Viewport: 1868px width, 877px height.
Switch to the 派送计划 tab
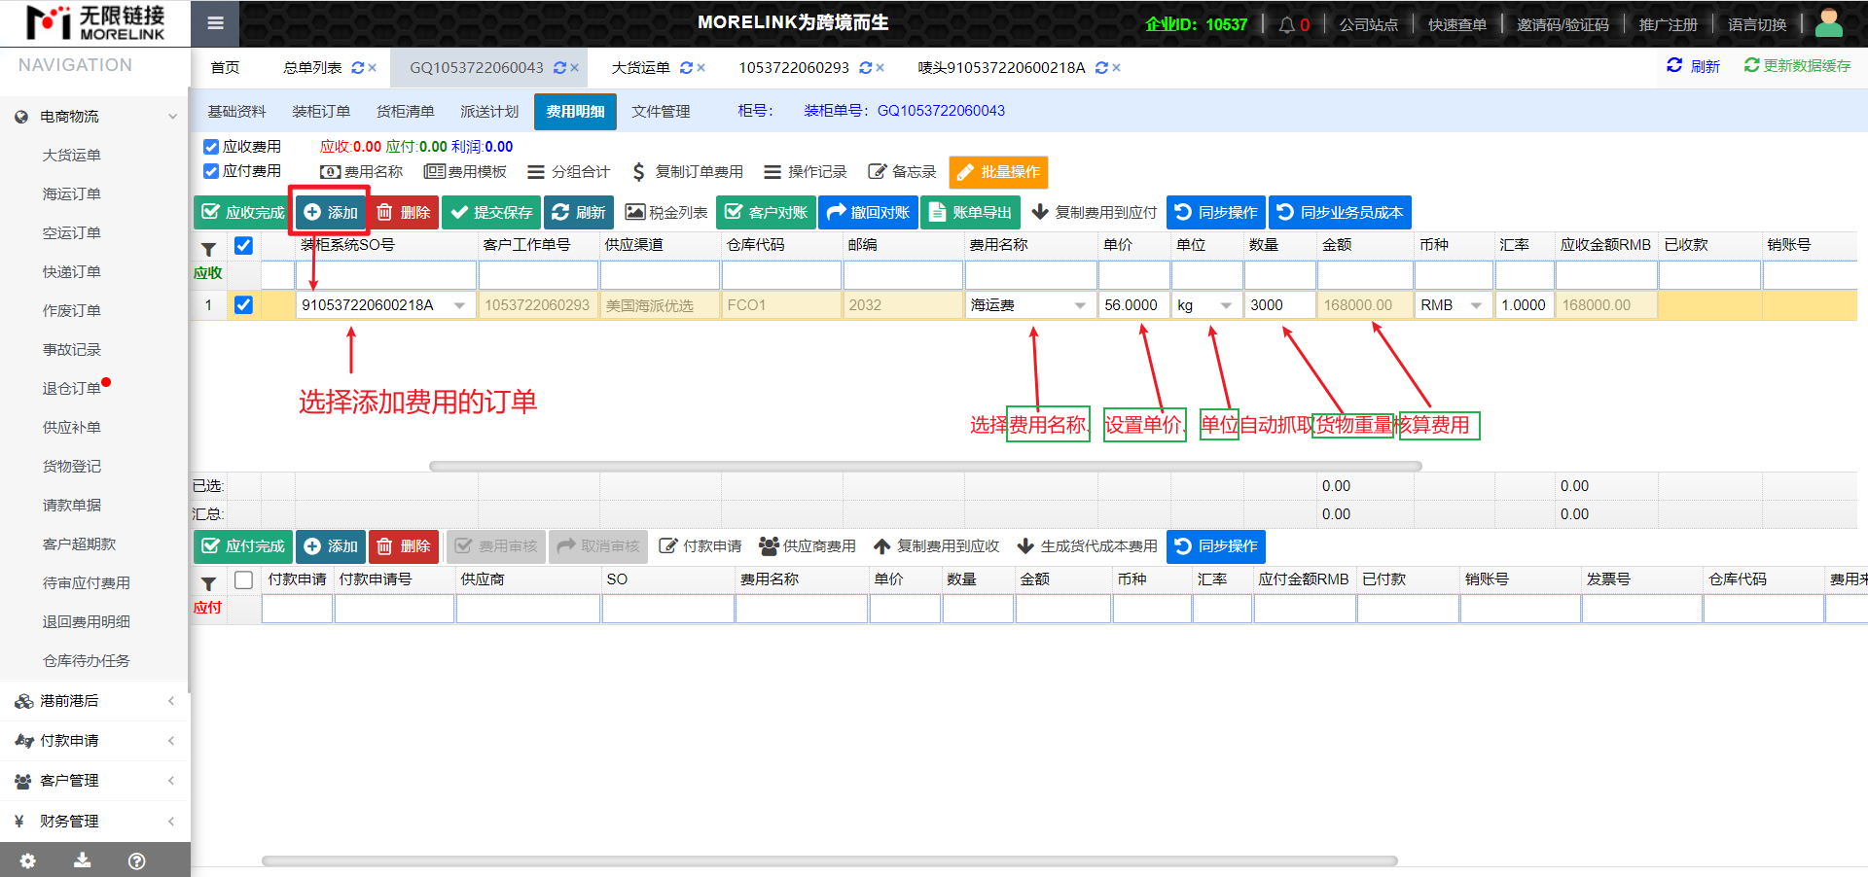(x=489, y=112)
